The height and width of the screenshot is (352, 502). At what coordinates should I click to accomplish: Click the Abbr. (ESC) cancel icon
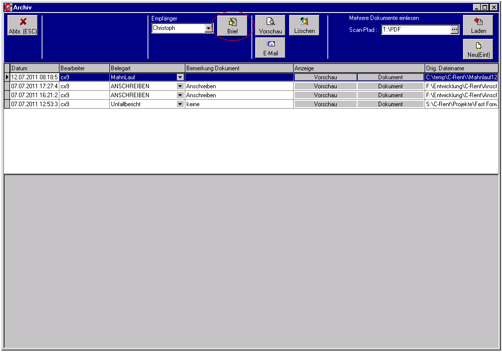22,24
